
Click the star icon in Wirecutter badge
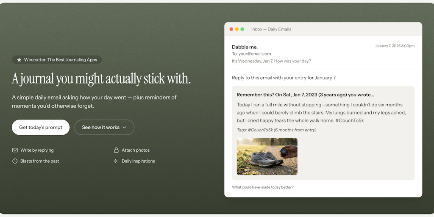pos(19,60)
